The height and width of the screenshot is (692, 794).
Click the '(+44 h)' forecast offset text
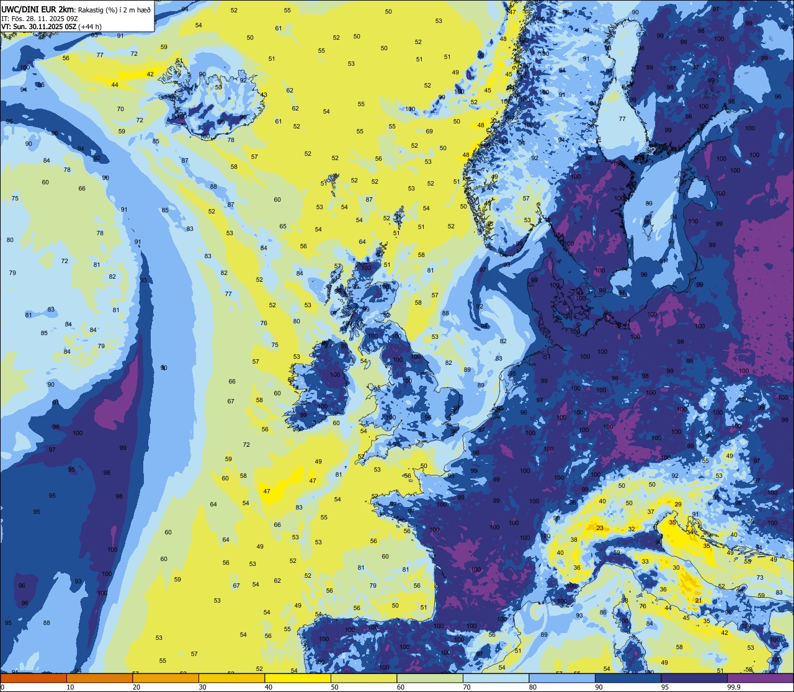[91, 27]
